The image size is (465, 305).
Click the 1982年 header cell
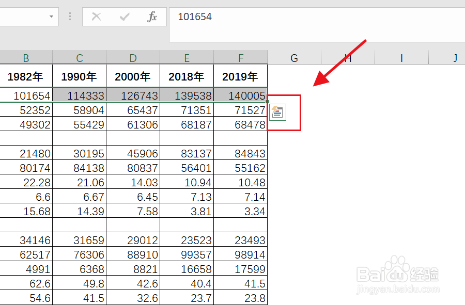pos(26,76)
